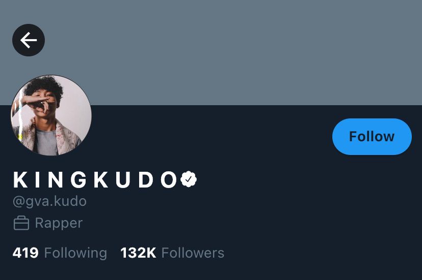View the avatar of the curly-haired person
The height and width of the screenshot is (280, 422).
[x=51, y=115]
